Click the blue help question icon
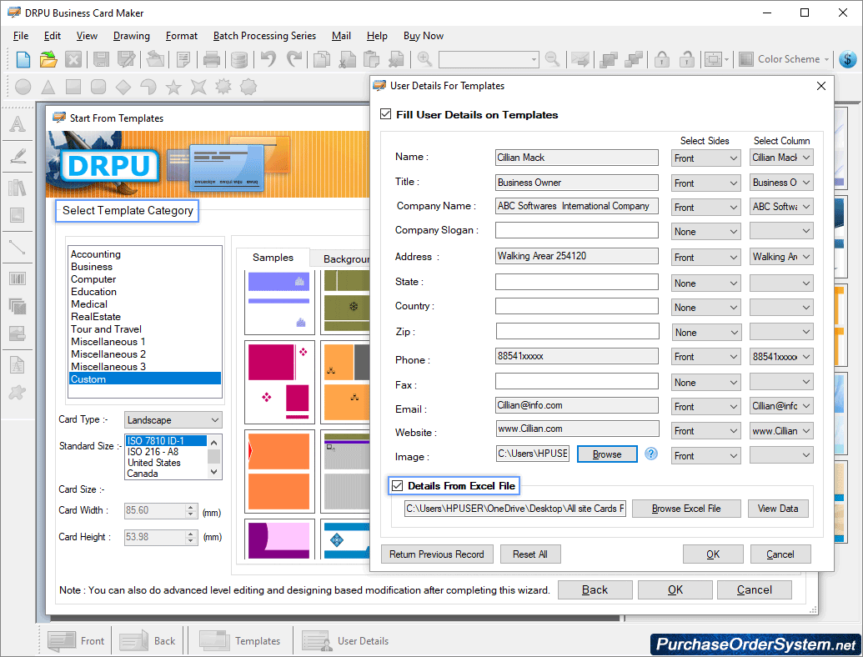 pos(651,454)
